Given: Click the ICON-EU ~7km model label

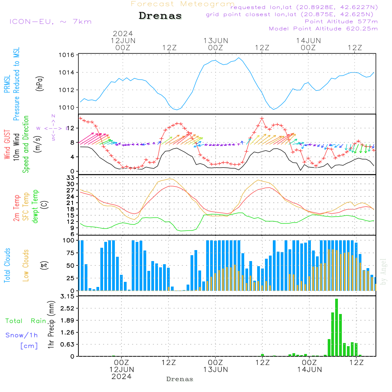Looking at the screenshot, I should (50, 22).
